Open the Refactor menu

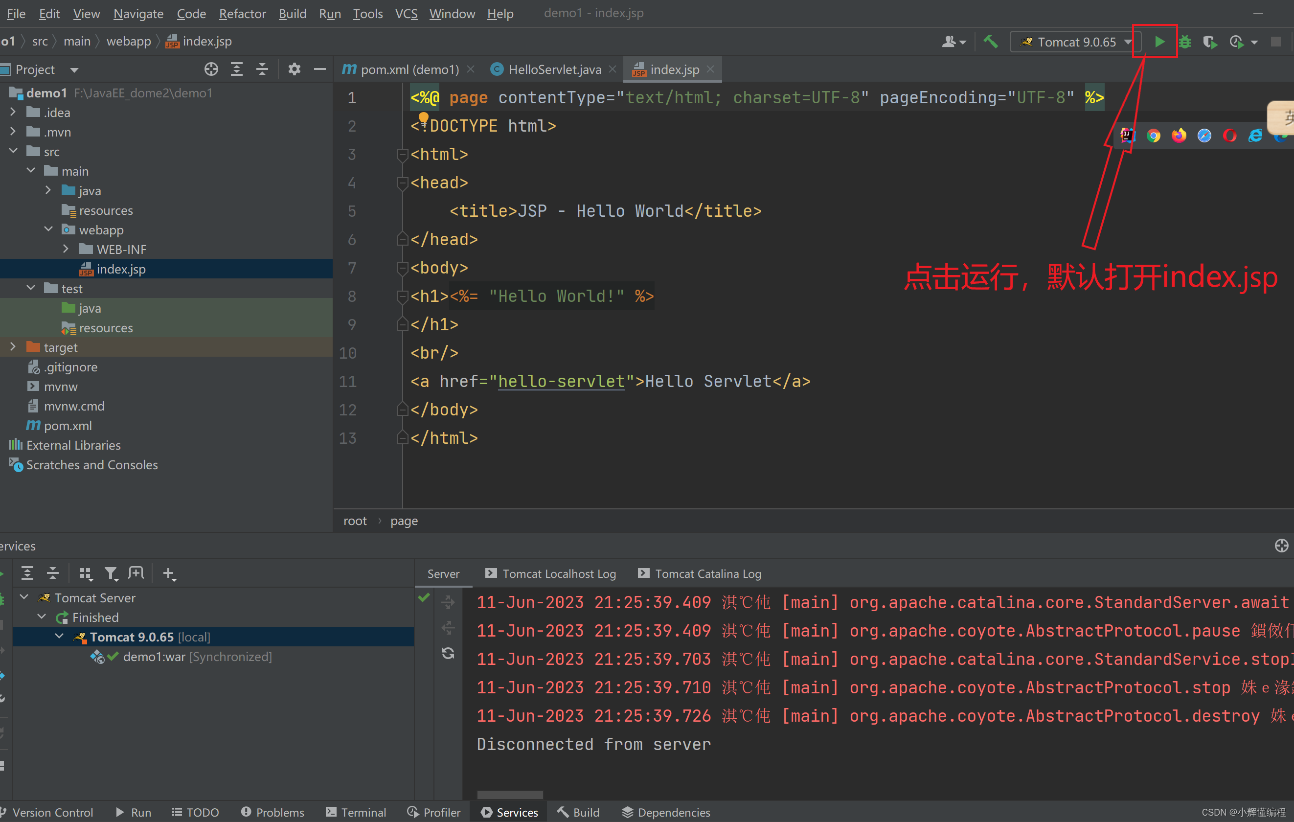point(242,13)
